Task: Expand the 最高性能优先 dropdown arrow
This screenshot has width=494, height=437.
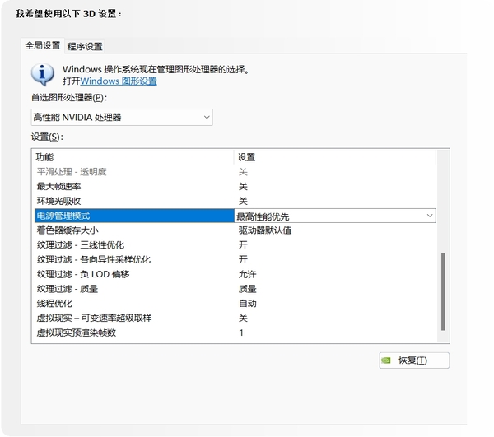Action: (x=430, y=216)
